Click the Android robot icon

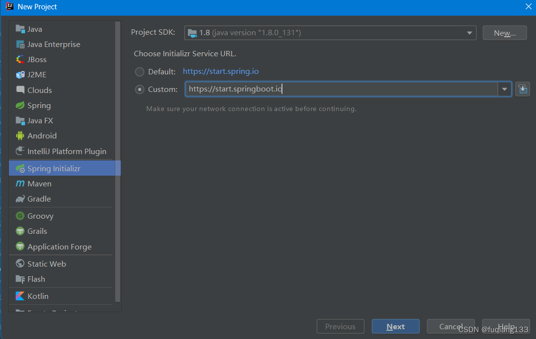[x=20, y=136]
